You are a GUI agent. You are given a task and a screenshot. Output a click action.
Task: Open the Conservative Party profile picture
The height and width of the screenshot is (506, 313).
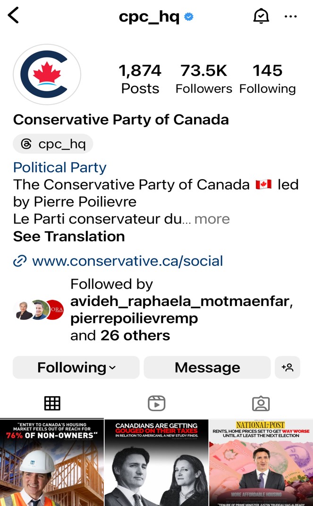tap(47, 75)
